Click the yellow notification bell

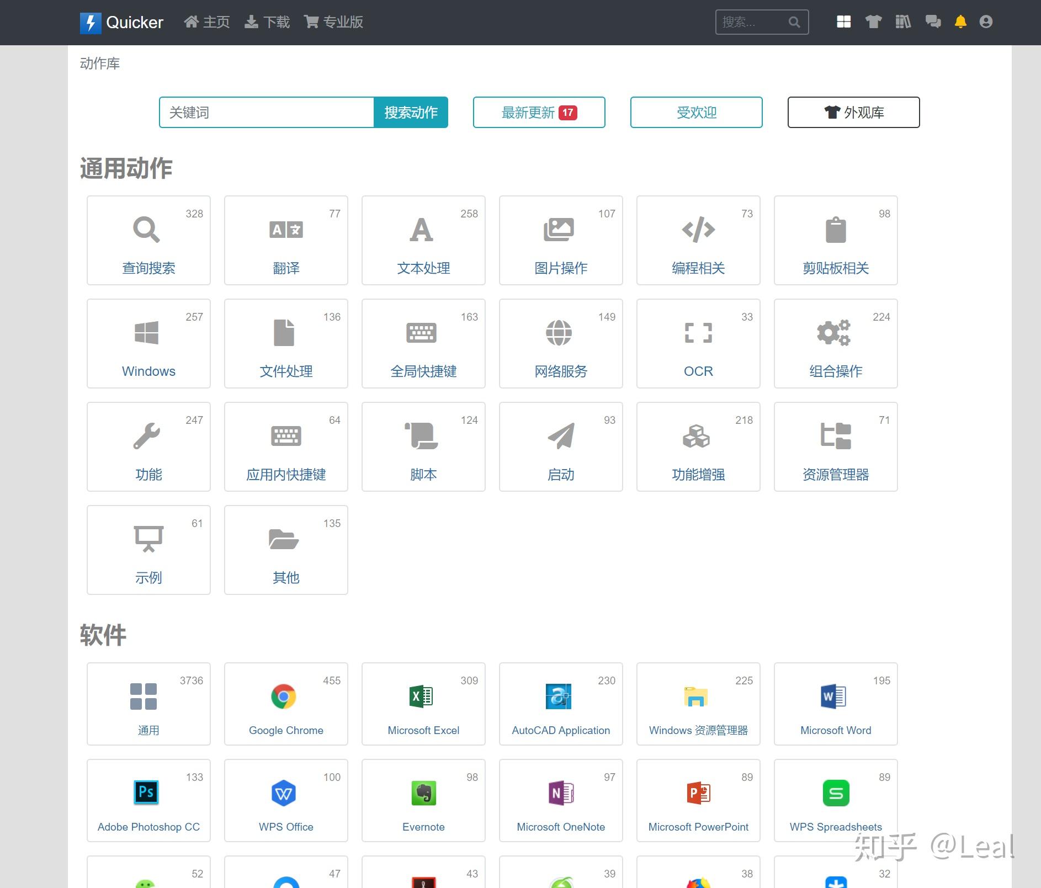click(960, 22)
